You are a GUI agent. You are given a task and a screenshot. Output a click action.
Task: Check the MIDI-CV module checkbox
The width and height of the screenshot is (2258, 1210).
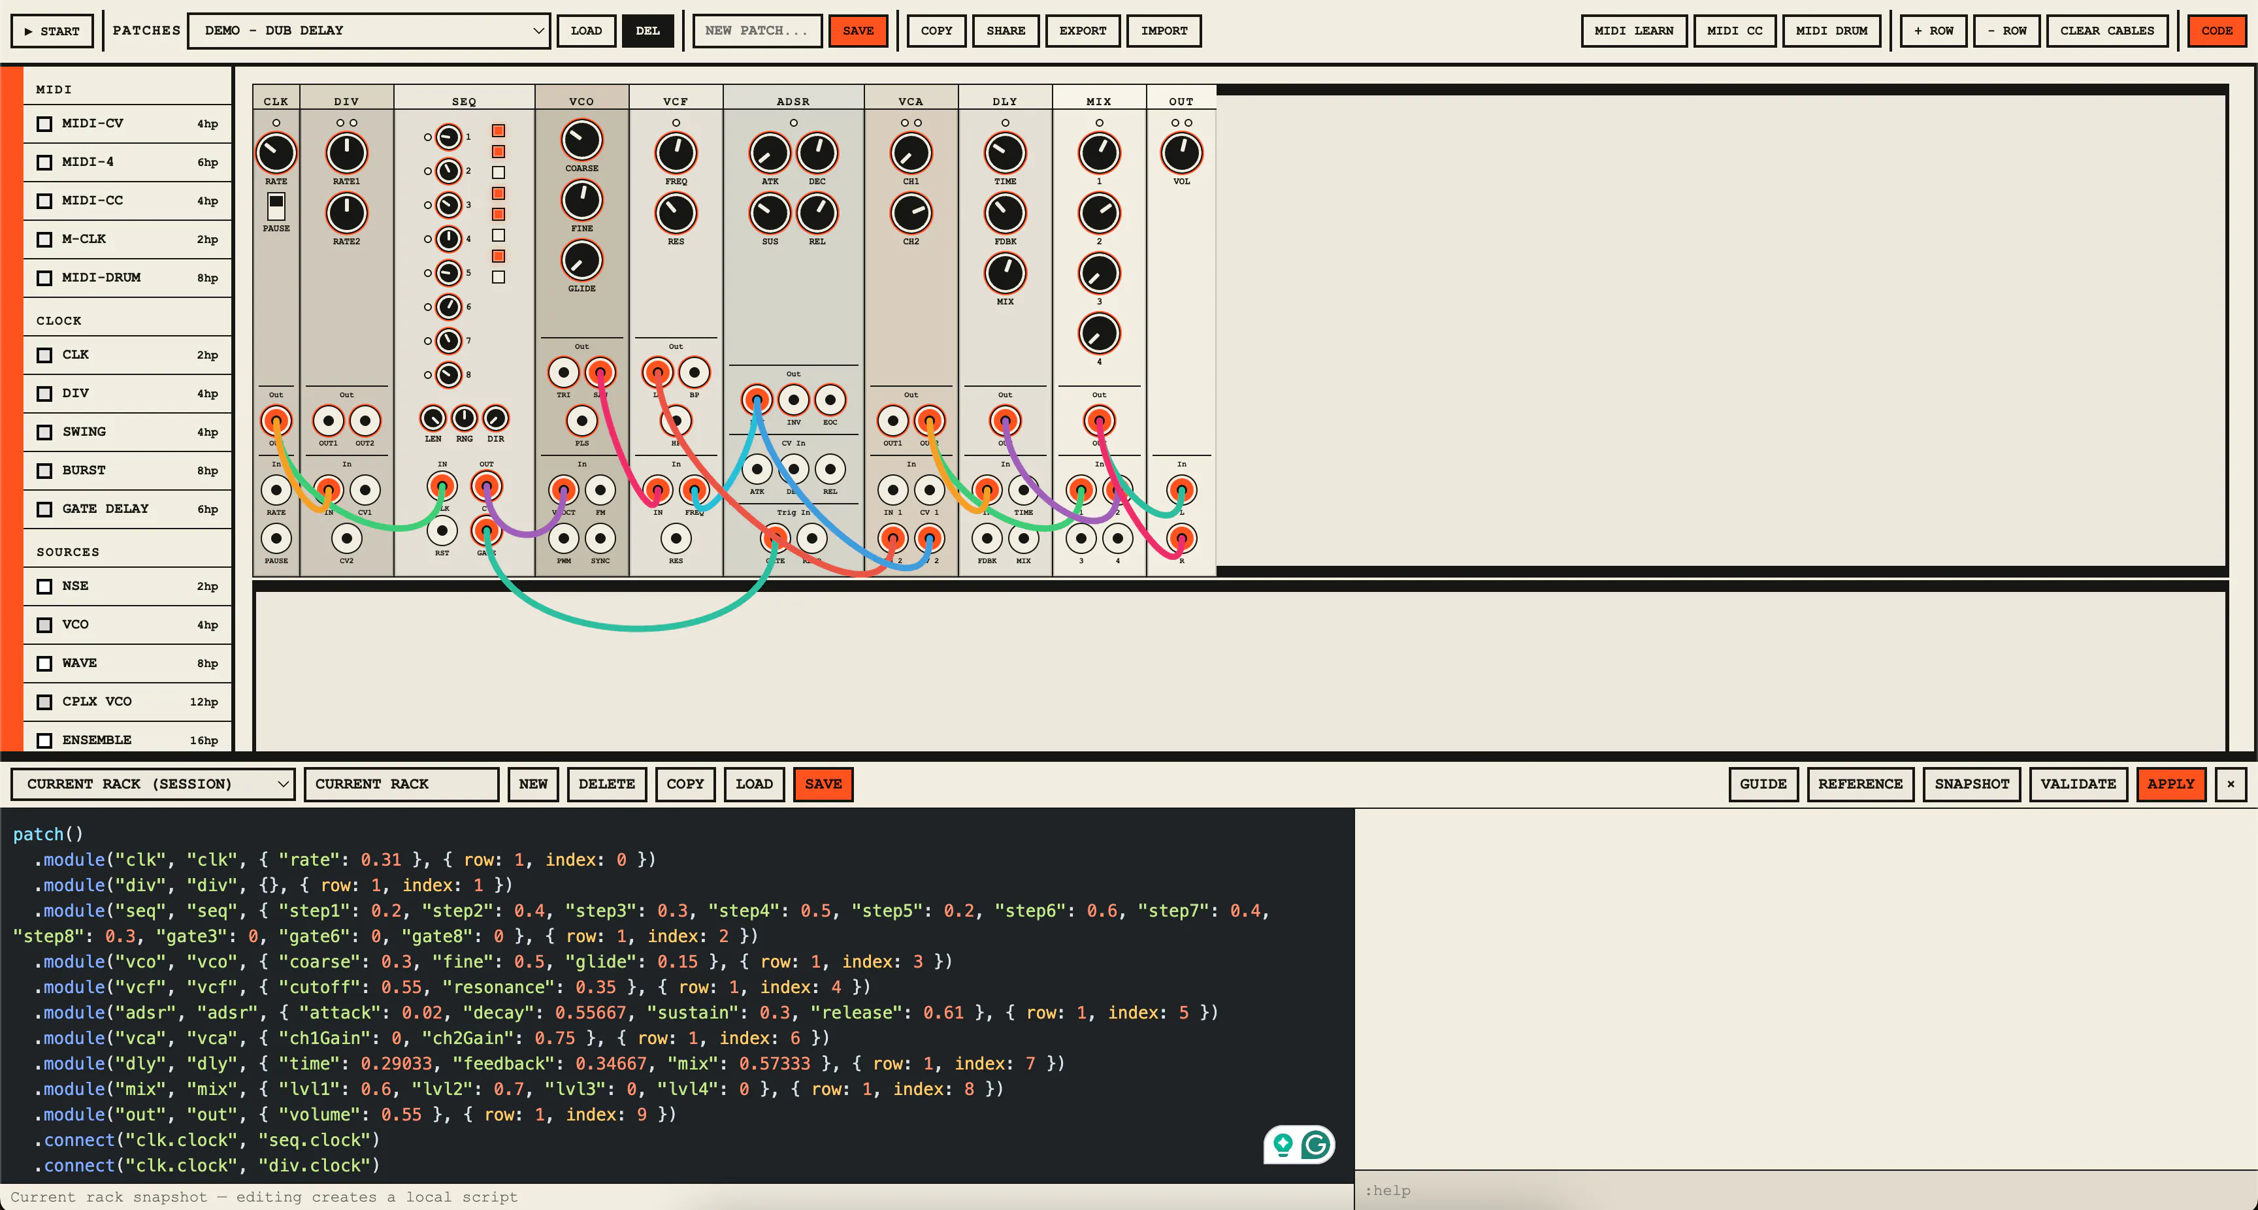[44, 123]
